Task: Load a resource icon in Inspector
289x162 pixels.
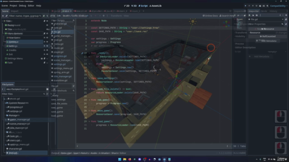Action: pyautogui.click(x=253, y=15)
